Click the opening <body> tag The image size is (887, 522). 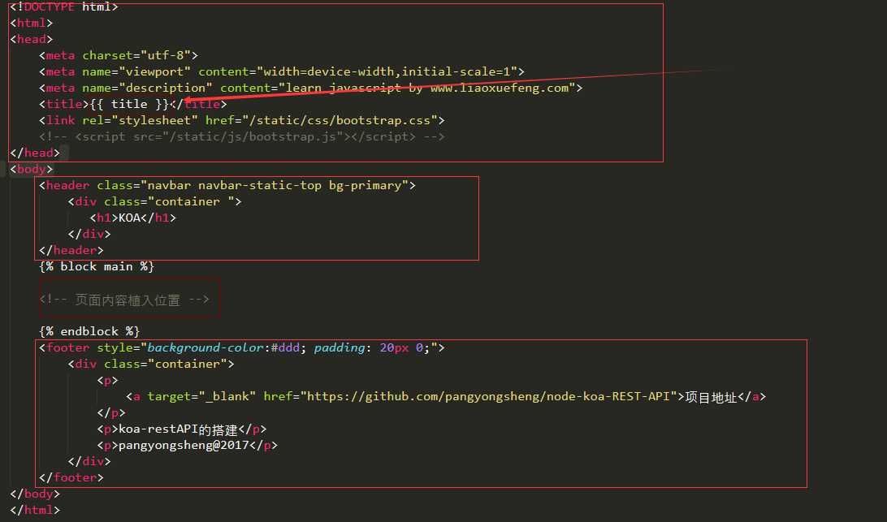click(x=31, y=169)
